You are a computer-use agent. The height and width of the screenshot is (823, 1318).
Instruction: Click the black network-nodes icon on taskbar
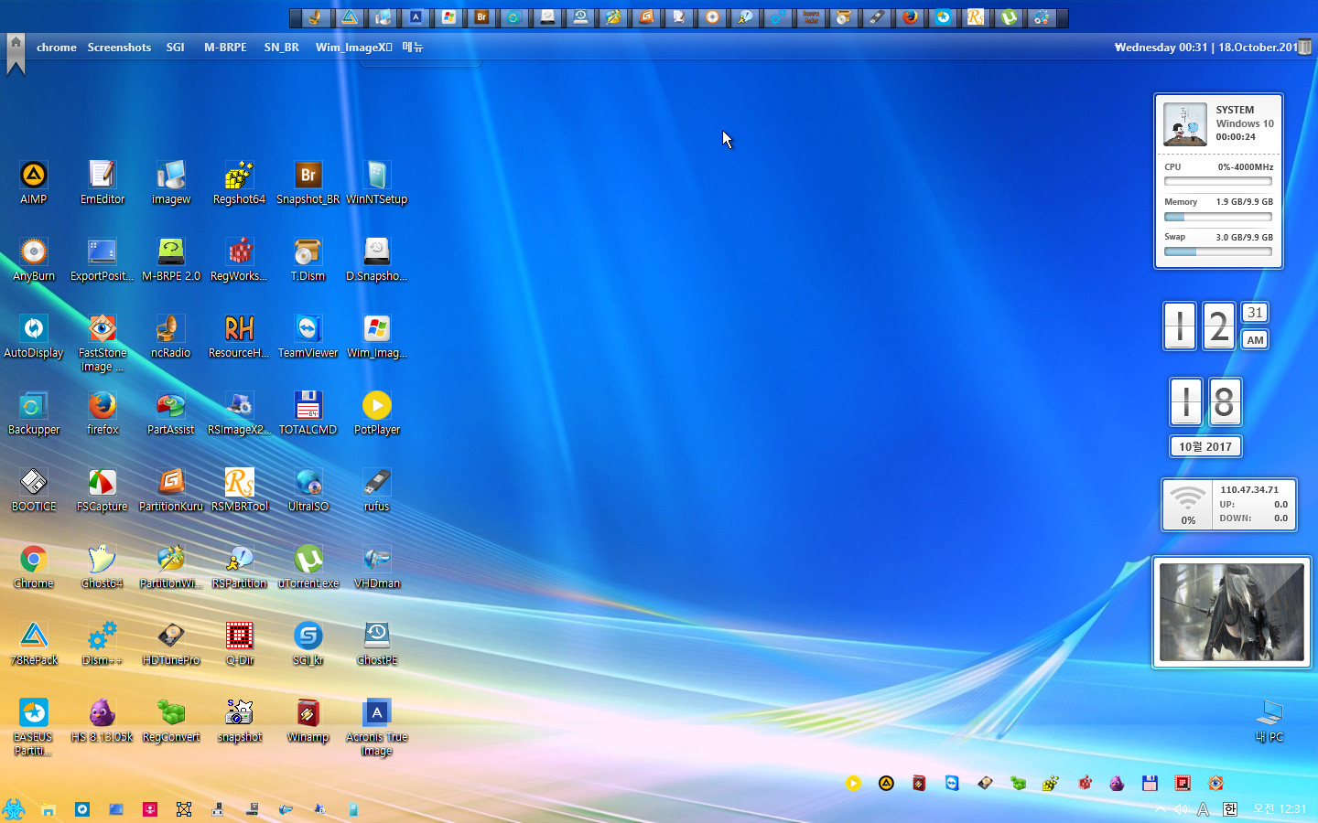[184, 809]
